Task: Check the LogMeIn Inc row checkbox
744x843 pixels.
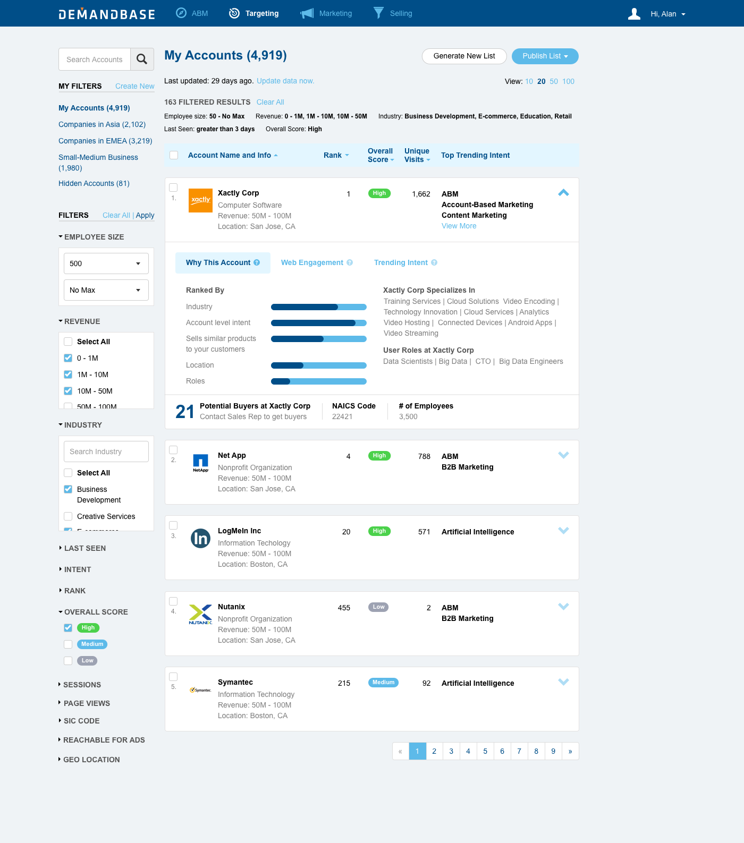Action: click(173, 525)
